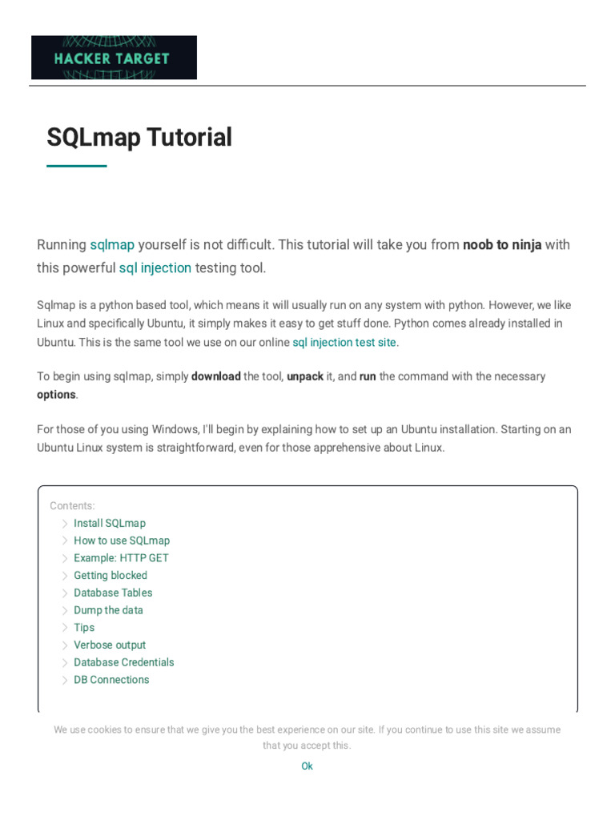The height and width of the screenshot is (820, 615).
Task: Open the sqlmap link in intro
Action: point(112,245)
